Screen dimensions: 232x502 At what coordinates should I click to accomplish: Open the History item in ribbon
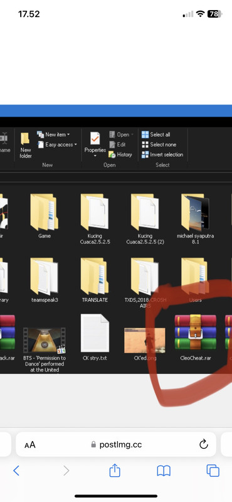point(120,154)
